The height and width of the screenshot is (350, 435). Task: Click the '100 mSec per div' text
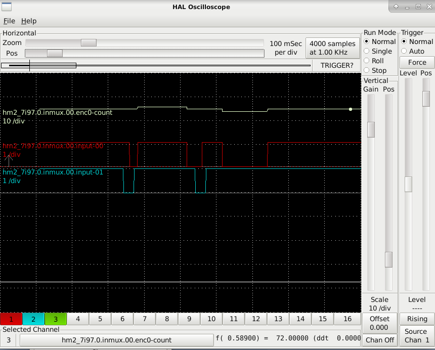pyautogui.click(x=286, y=48)
